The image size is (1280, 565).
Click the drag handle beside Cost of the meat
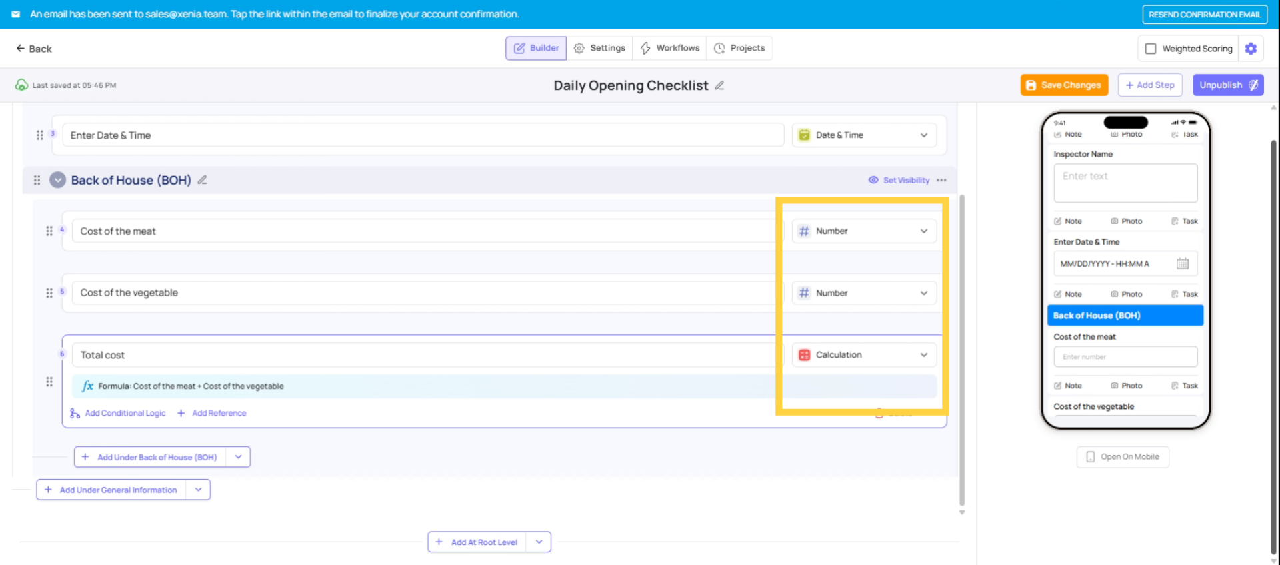[49, 231]
